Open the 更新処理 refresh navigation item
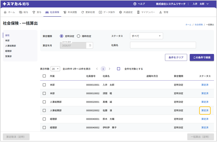 coord(88,12)
